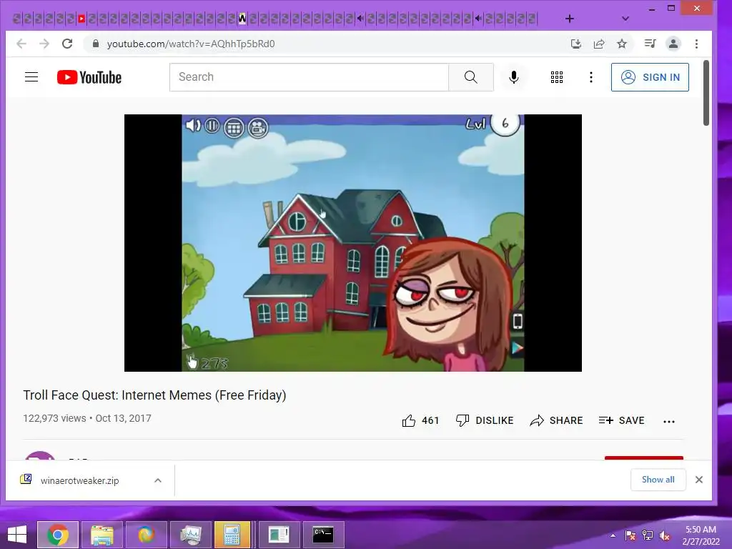Viewport: 732px width, 549px height.
Task: Reload the page in Chrome
Action: [x=67, y=44]
